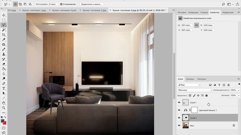Toggle the Сглаживание checkbox
Viewport: 241px width, 135px height.
tap(61, 4)
